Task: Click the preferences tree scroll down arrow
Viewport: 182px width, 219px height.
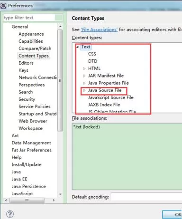Action: (60, 194)
